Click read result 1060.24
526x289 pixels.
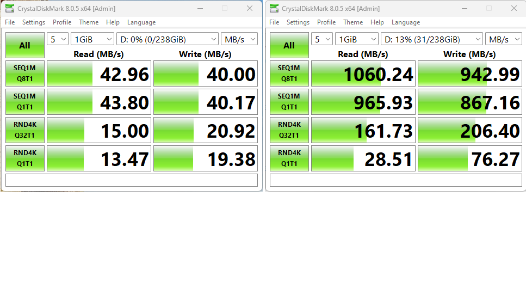click(363, 73)
